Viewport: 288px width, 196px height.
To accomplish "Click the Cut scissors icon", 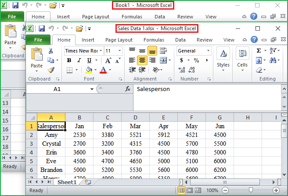I will 51,51.
